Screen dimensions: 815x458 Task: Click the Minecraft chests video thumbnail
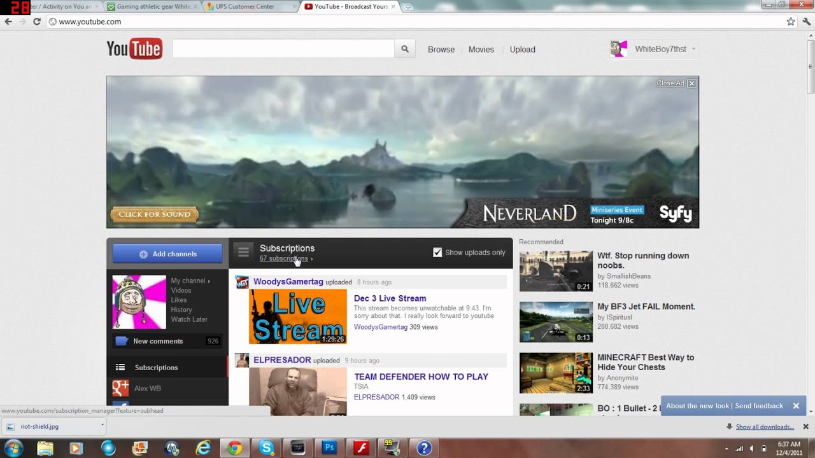(556, 373)
